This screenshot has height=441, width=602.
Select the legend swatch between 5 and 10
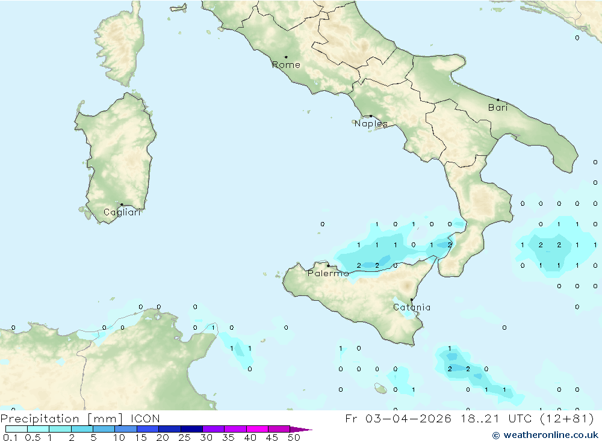(104, 429)
